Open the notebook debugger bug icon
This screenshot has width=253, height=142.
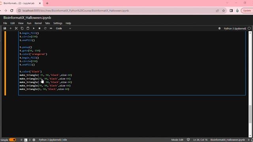click(x=219, y=28)
